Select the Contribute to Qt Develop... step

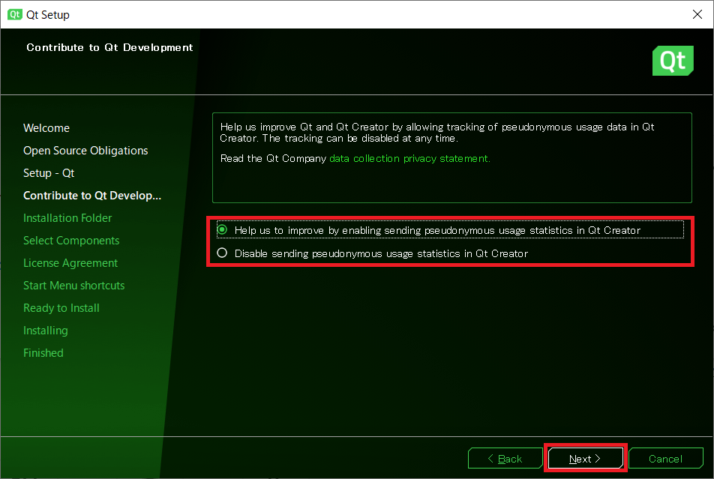92,196
